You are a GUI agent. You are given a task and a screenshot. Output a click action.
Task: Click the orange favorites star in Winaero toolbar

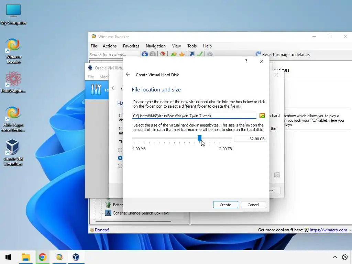(182, 54)
